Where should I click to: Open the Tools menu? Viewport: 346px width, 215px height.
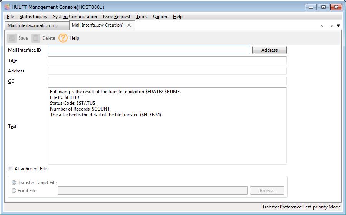tap(141, 17)
